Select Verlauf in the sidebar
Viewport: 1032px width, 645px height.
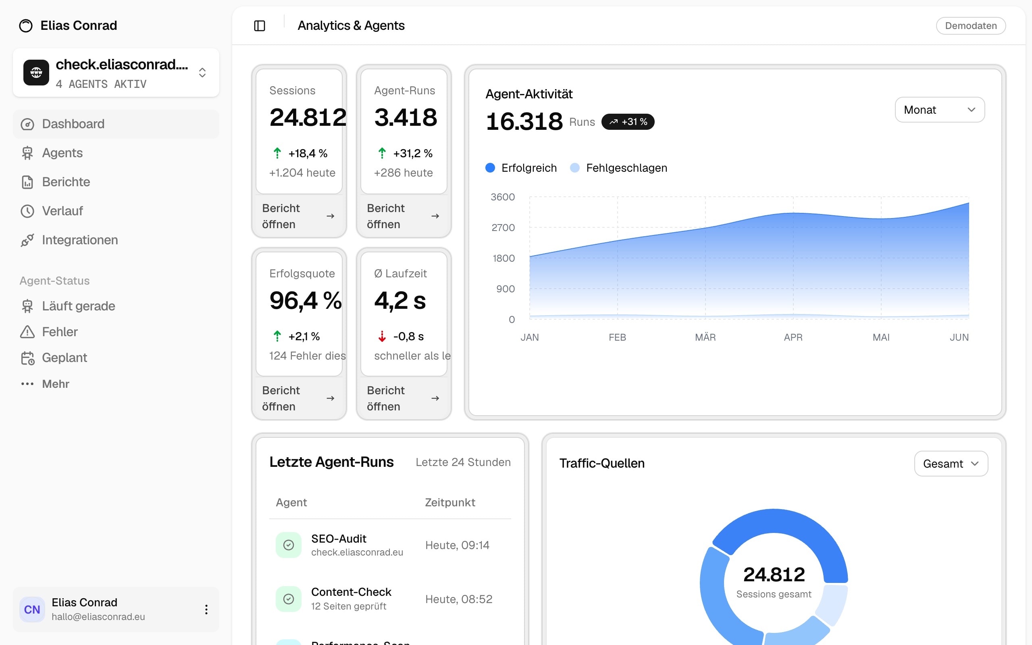116,211
